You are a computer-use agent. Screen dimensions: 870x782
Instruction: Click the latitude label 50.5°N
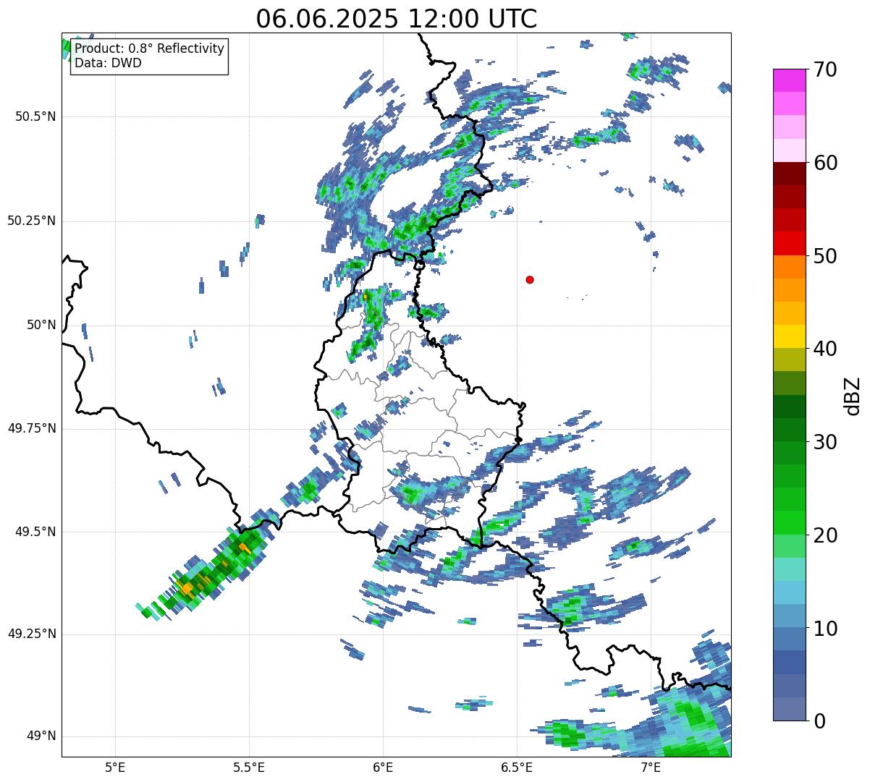pyautogui.click(x=35, y=116)
